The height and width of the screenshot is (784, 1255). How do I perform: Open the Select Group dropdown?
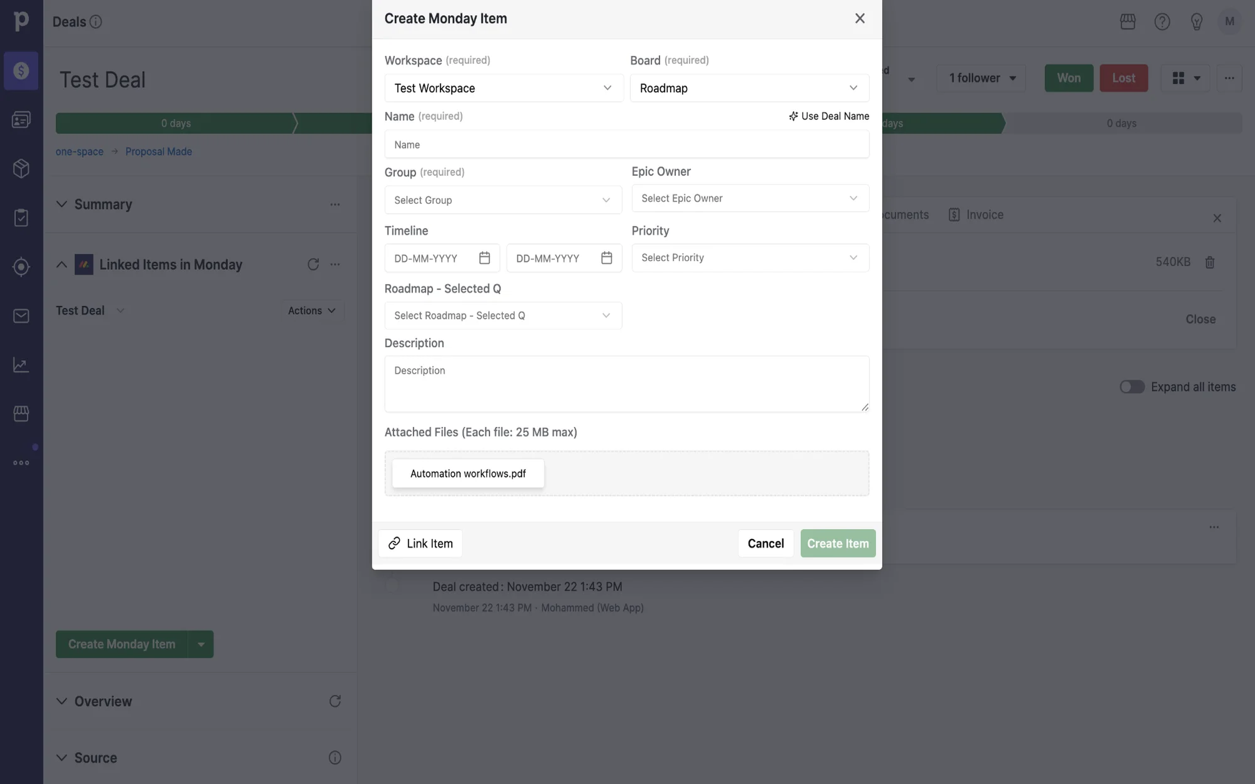point(503,199)
